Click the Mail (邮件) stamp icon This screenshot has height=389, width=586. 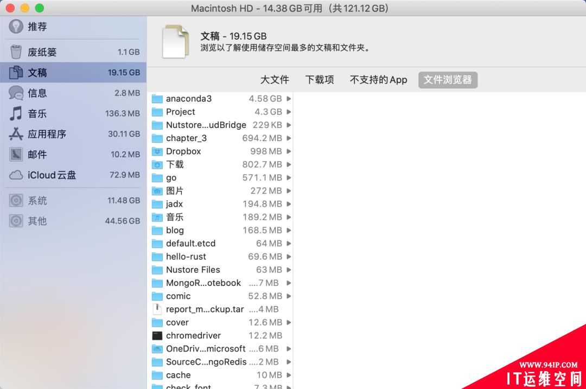point(16,154)
